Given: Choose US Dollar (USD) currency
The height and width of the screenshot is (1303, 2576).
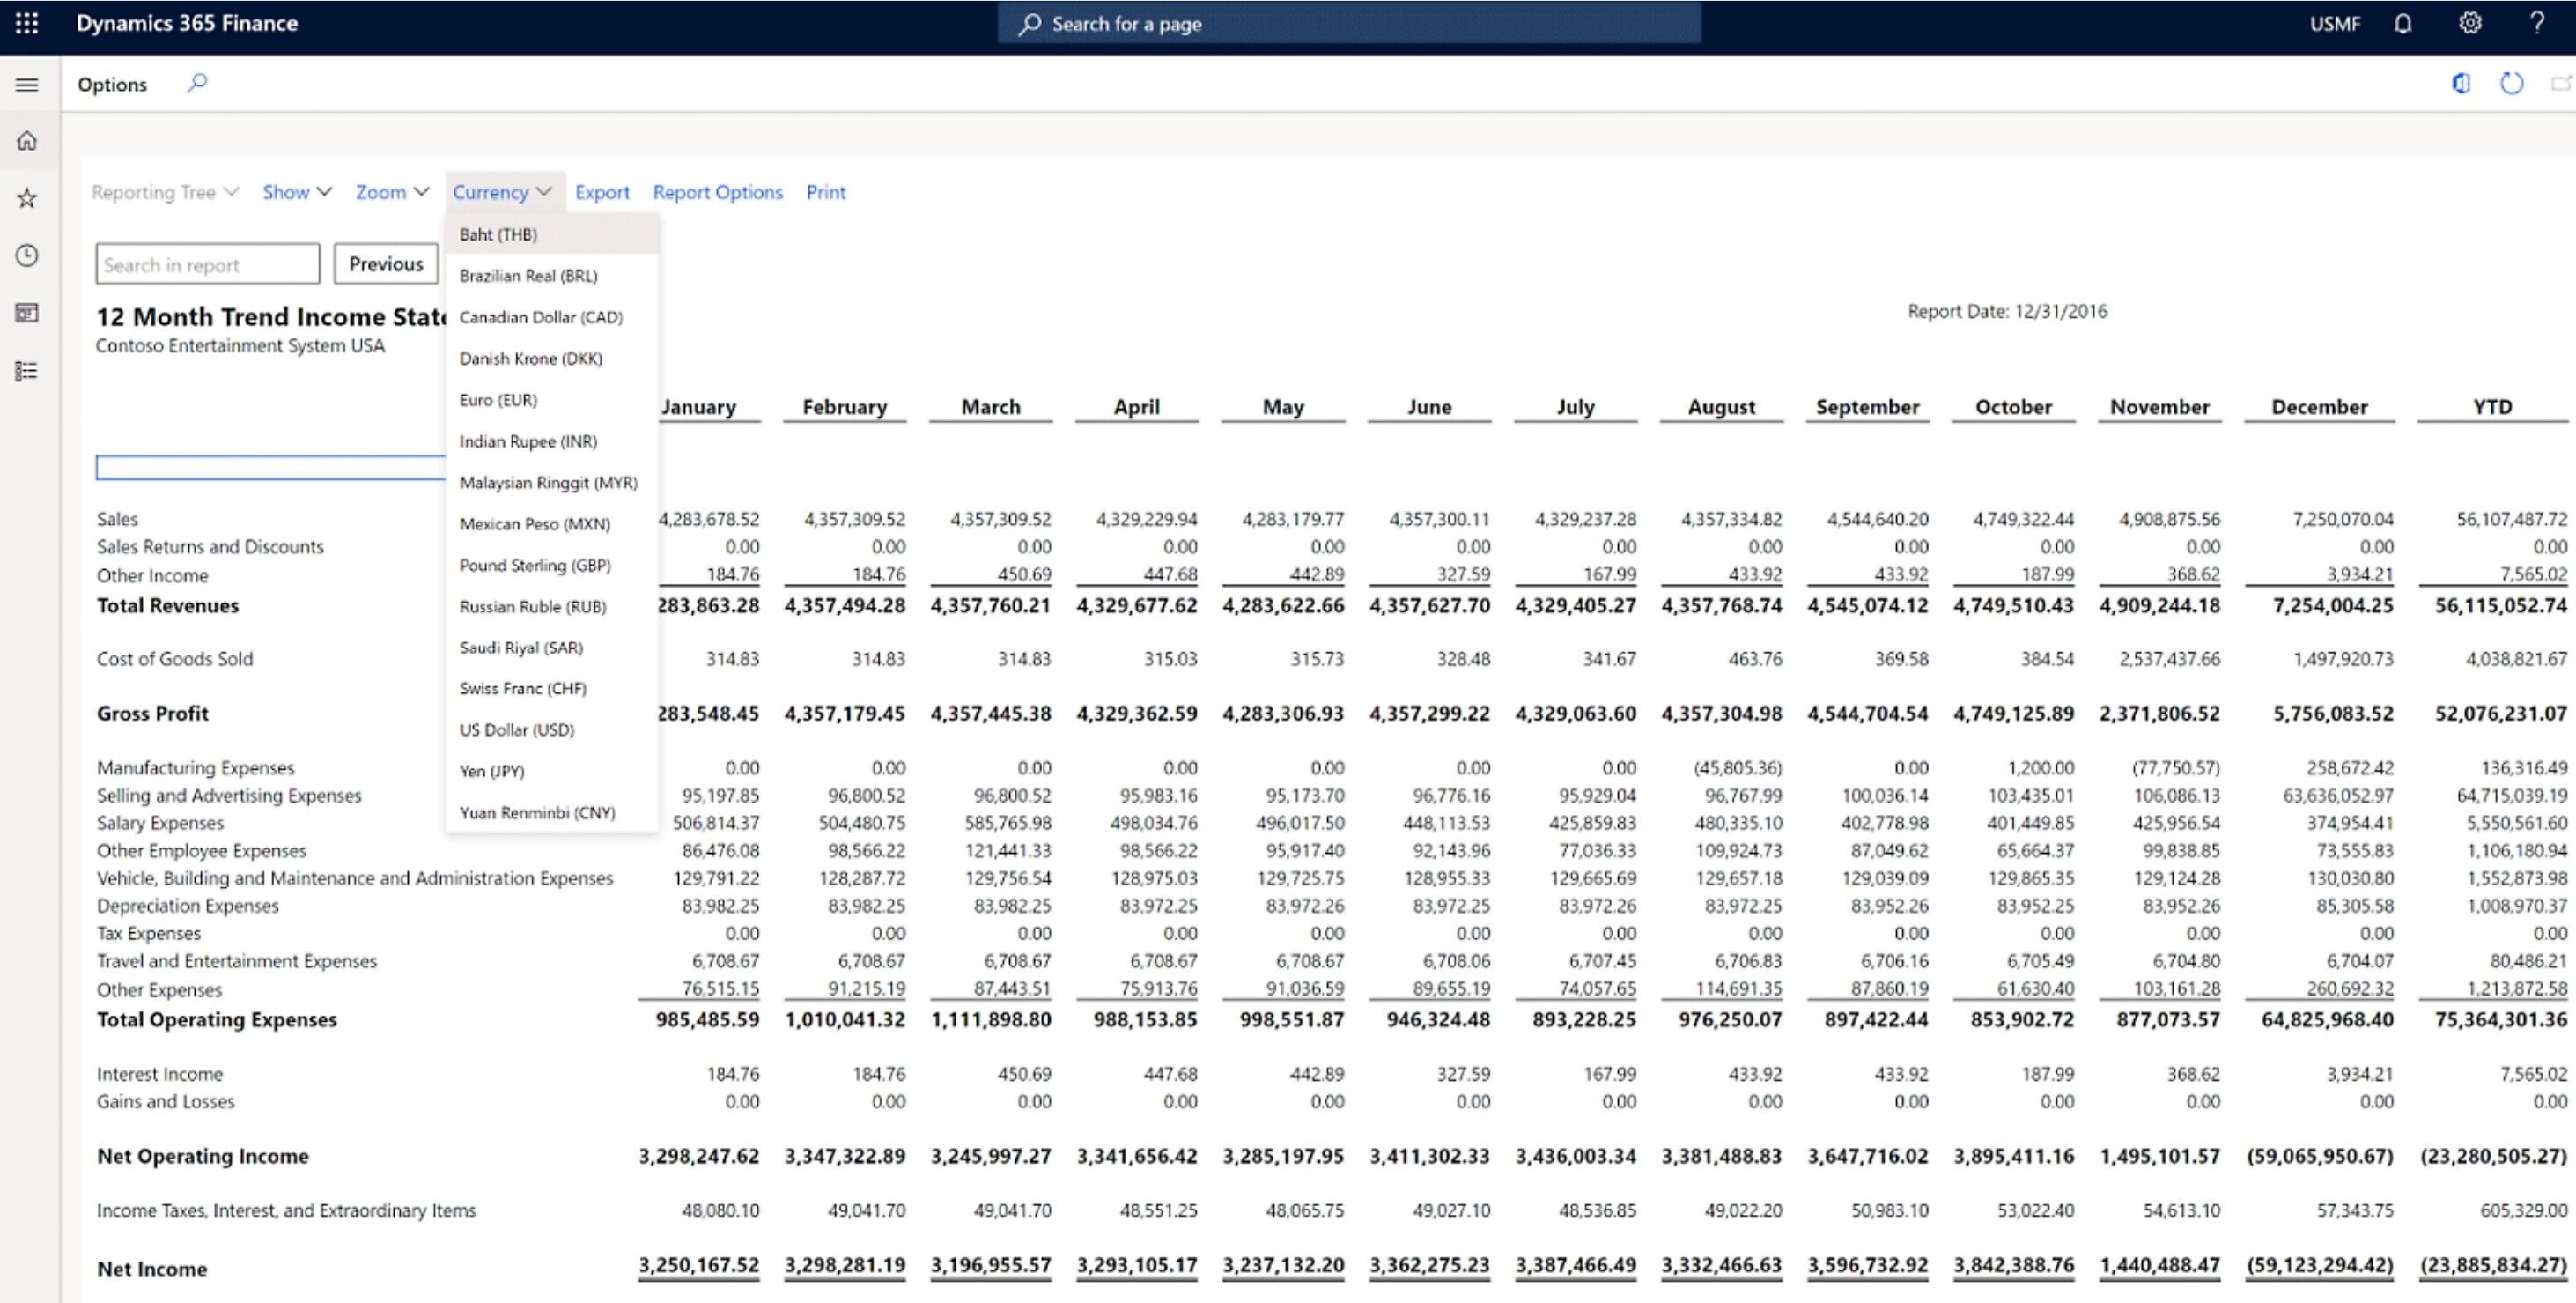Looking at the screenshot, I should [517, 730].
